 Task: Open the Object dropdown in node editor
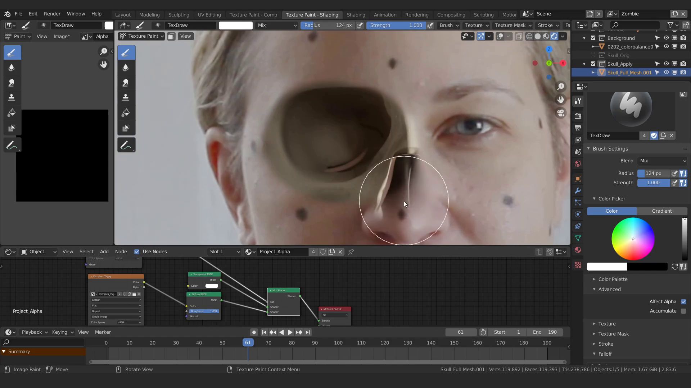pos(39,252)
